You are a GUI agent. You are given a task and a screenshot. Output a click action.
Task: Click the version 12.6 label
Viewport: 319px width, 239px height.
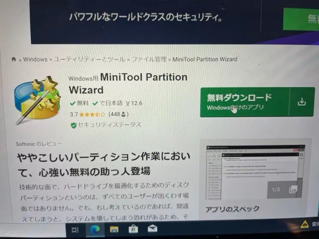[x=135, y=104]
